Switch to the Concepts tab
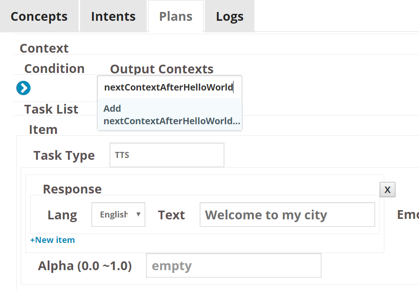The height and width of the screenshot is (290, 419). (x=39, y=16)
